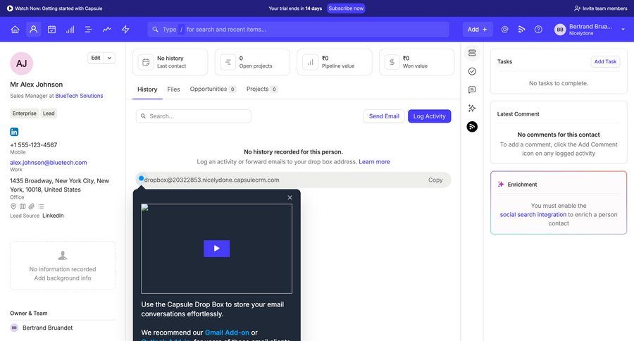Open the BlueTech Solutions link
Screen dimensions: 634x341
[x=79, y=96]
